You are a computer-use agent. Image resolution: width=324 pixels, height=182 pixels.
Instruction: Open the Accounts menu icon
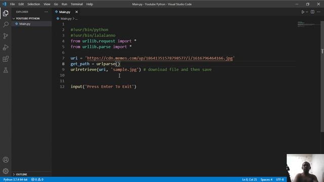[6, 160]
